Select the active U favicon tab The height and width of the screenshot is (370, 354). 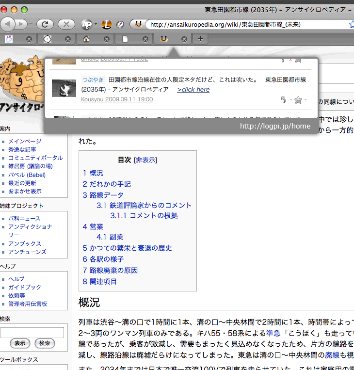pos(164,39)
